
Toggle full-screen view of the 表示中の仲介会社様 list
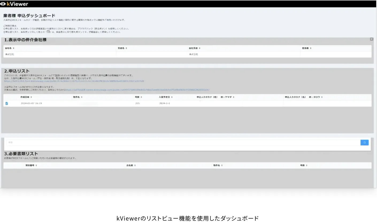[x=371, y=39]
